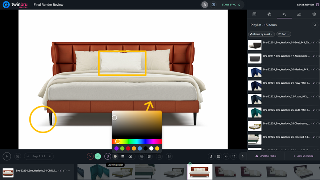Click the current Chili asset thumbnail
The width and height of the screenshot is (320, 180).
point(8,173)
